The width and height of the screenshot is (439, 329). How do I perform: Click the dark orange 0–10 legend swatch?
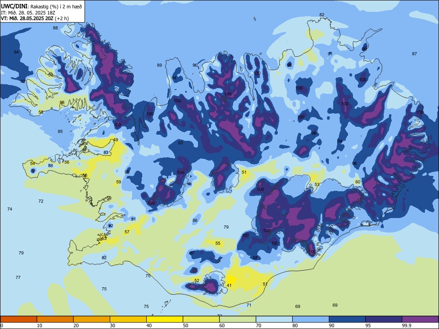tap(18, 319)
